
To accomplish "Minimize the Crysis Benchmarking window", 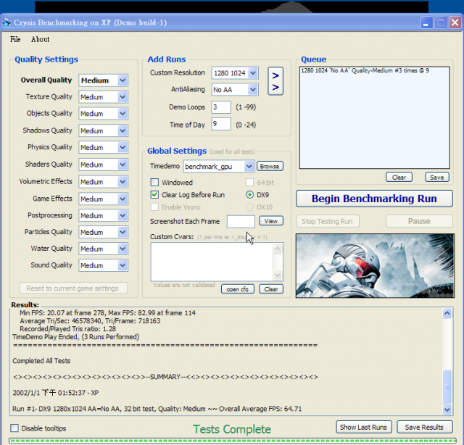I will click(426, 22).
